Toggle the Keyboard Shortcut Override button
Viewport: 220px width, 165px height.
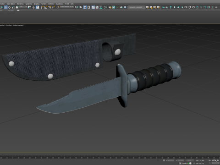[38, 7]
